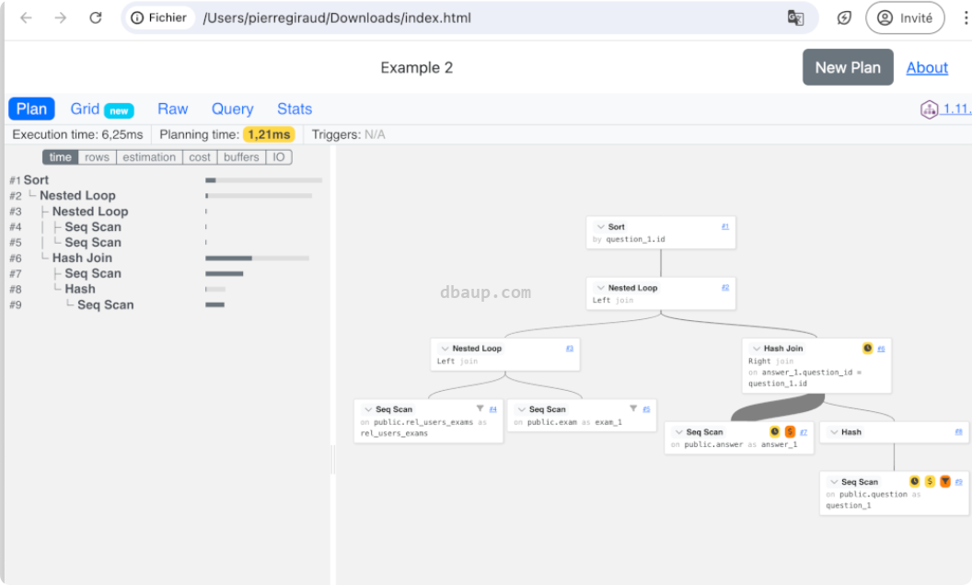Click the translate page icon in address bar
972x585 pixels.
click(795, 18)
